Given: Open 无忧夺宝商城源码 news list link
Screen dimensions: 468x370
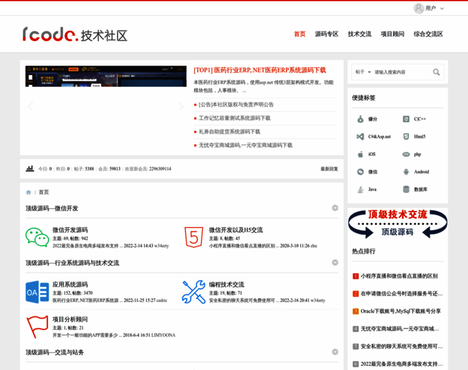Looking at the screenshot, I should click(245, 146).
